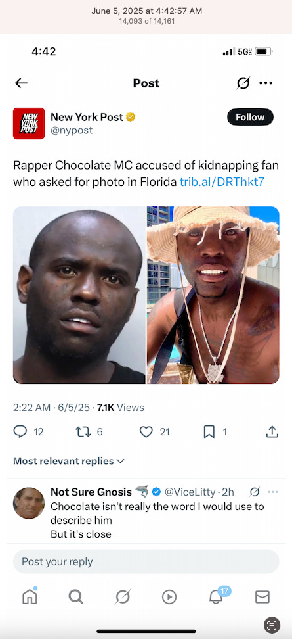292x639 pixels.
Task: Open the trib.al/DRThkt7 link
Action: pos(222,181)
